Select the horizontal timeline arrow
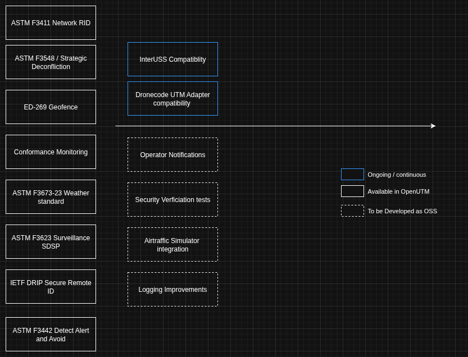This screenshot has height=357, width=468. tap(275, 126)
